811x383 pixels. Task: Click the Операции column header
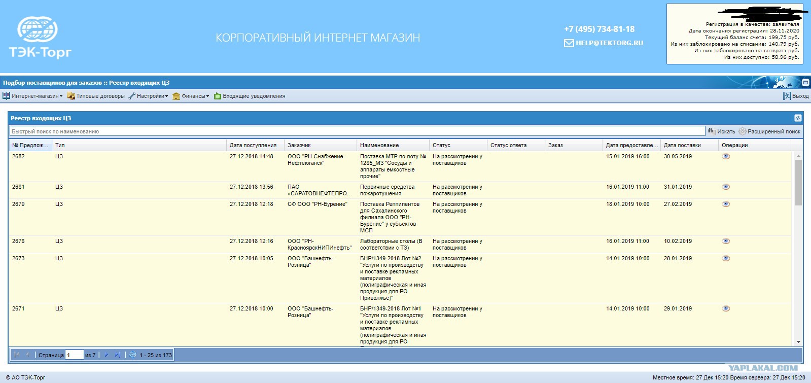pos(755,145)
